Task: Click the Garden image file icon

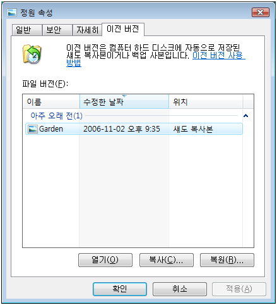Action: click(33, 129)
